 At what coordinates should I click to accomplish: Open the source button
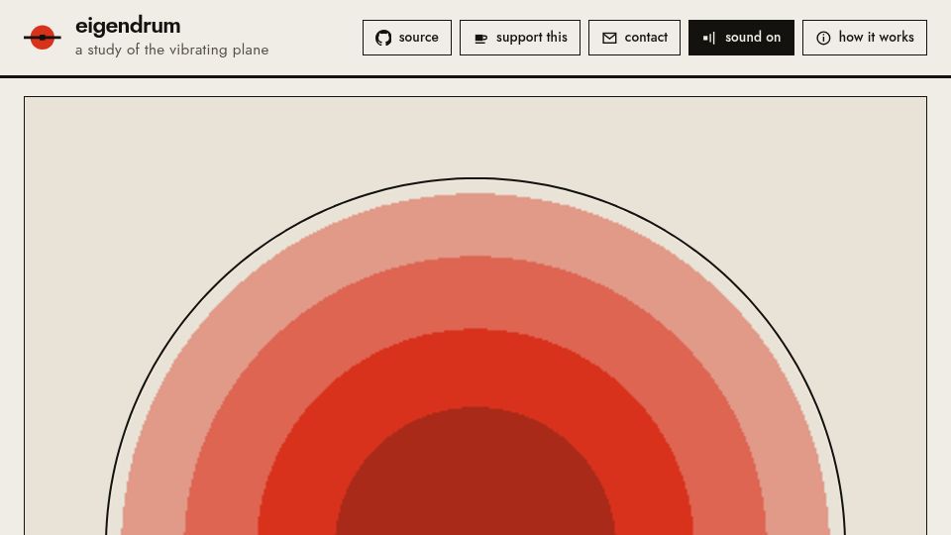point(407,38)
